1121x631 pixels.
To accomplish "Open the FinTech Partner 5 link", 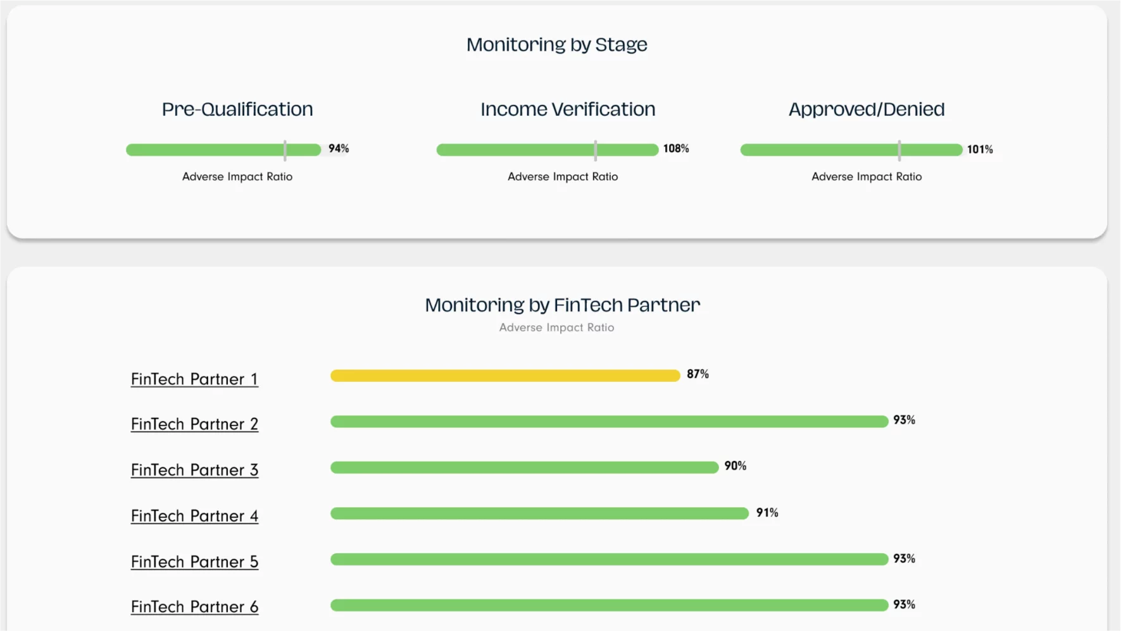I will [x=194, y=561].
